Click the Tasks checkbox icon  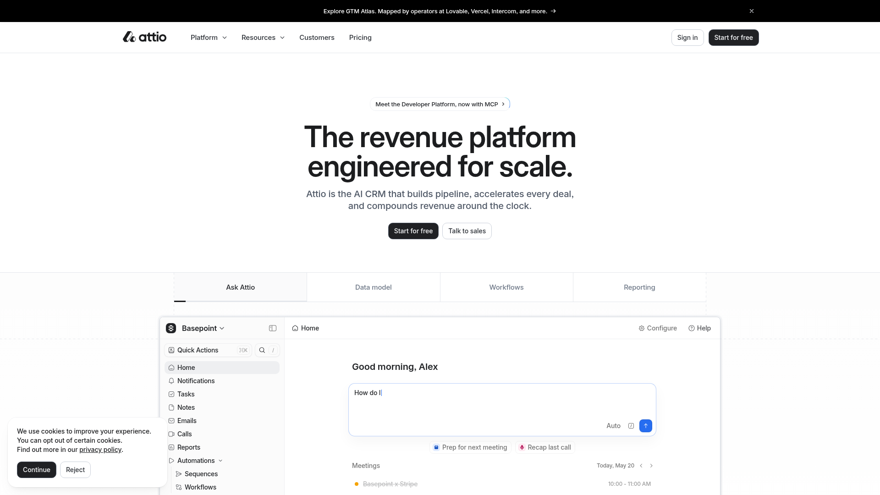point(171,394)
